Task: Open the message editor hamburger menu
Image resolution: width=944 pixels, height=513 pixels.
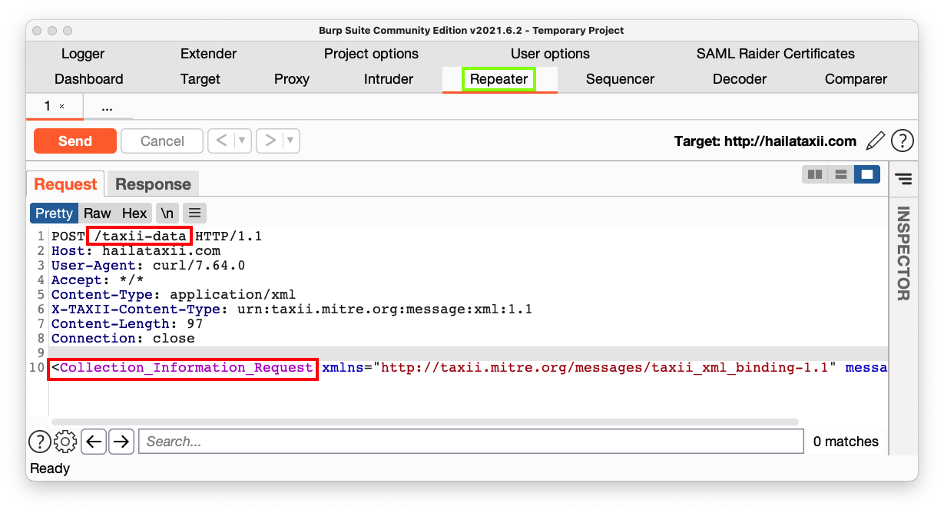Action: point(194,213)
